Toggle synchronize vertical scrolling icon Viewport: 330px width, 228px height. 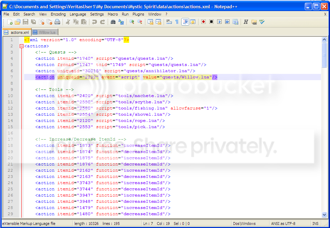[150, 22]
